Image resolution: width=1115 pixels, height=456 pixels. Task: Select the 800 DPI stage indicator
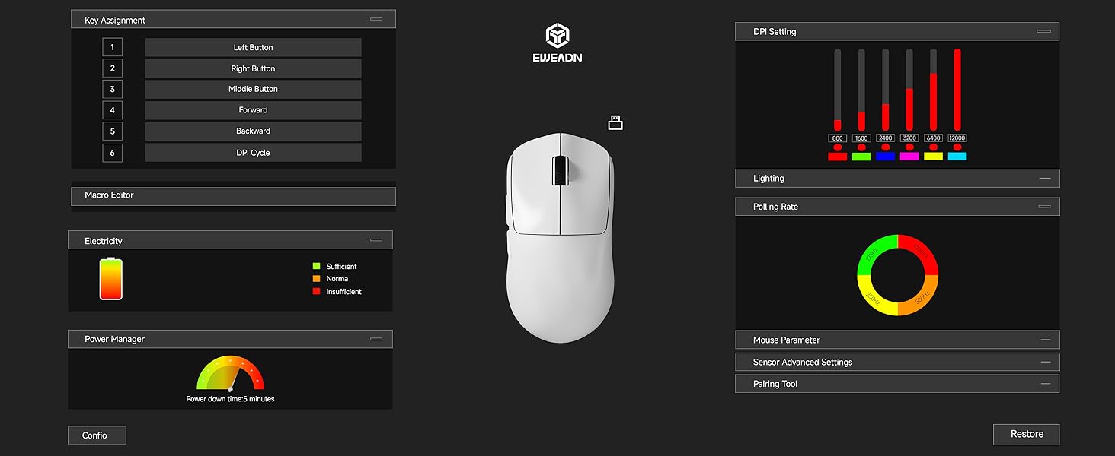[x=837, y=138]
